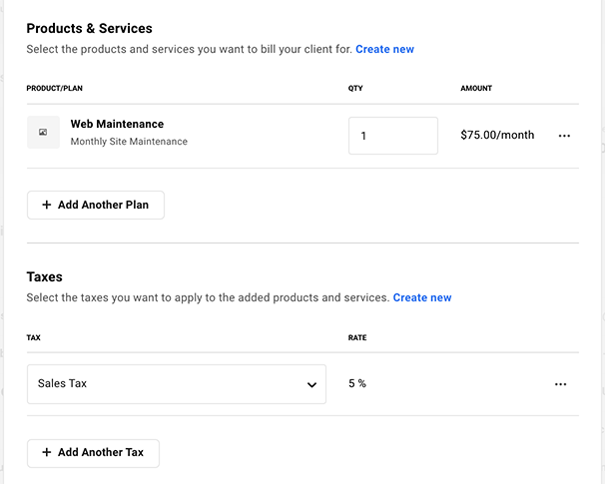Click the chevron arrow in the tax selector
This screenshot has height=484, width=605.
(311, 384)
